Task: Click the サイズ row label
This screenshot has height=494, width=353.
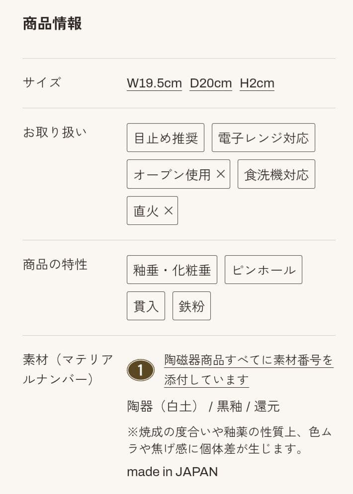Action: 42,82
